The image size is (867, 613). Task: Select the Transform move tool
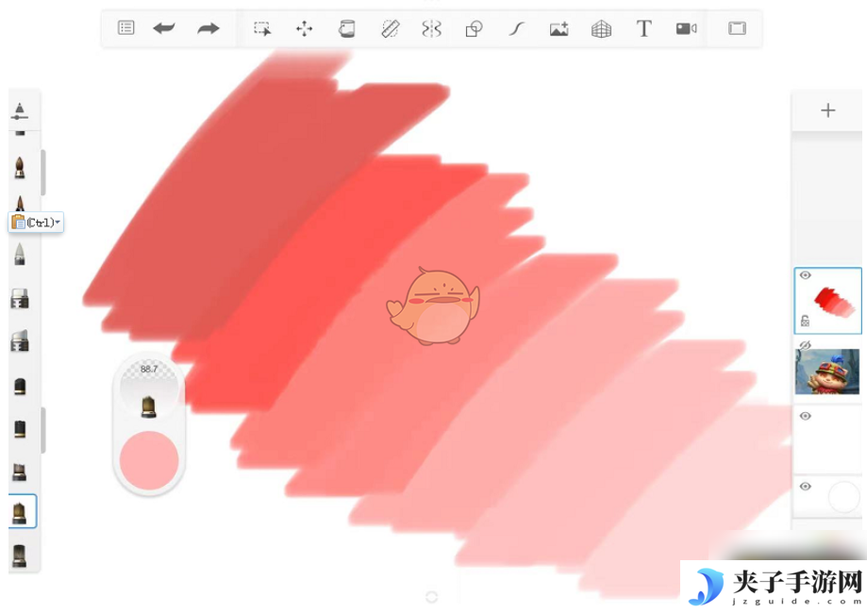click(x=304, y=28)
